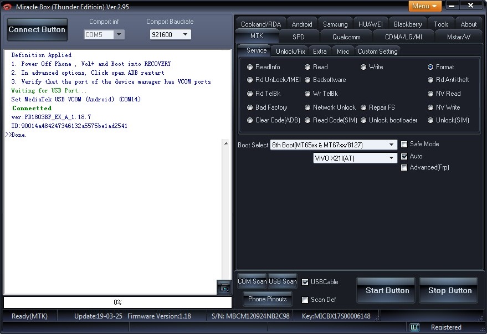Viewport: 487px width, 334px height.
Task: Switch to the Blackberry tab
Action: pos(408,24)
